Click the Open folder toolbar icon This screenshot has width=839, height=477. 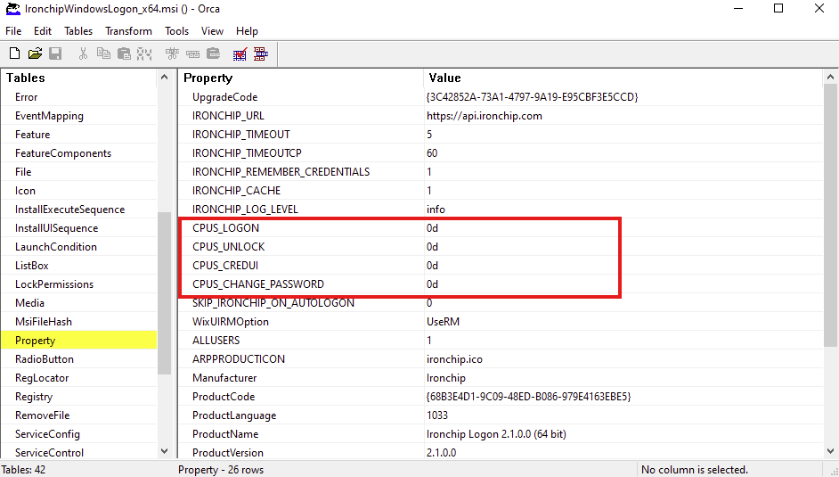pyautogui.click(x=35, y=54)
